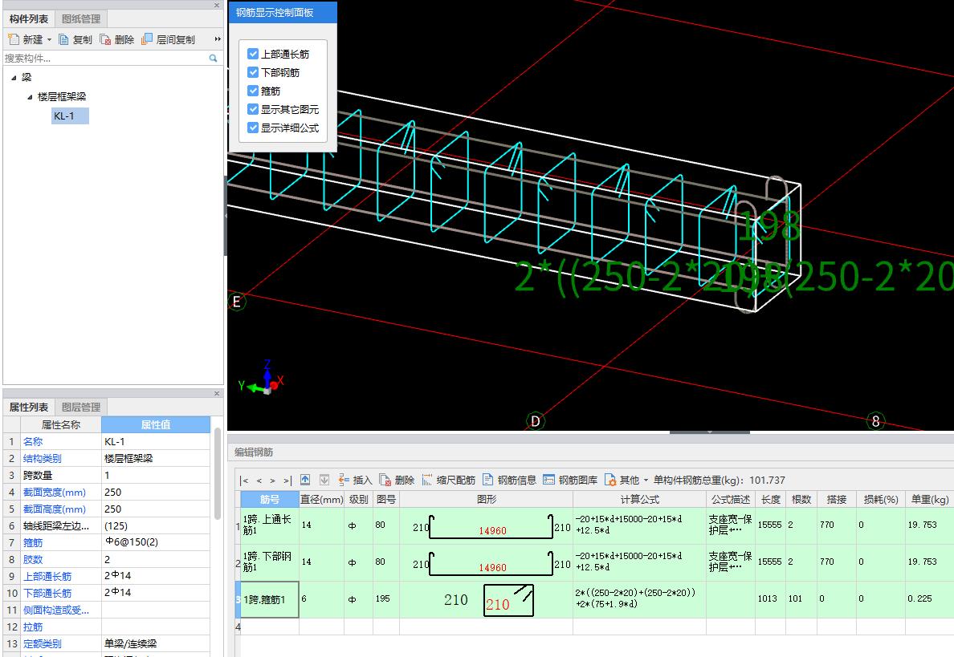Open the 下部通长筋 property link

click(x=47, y=593)
